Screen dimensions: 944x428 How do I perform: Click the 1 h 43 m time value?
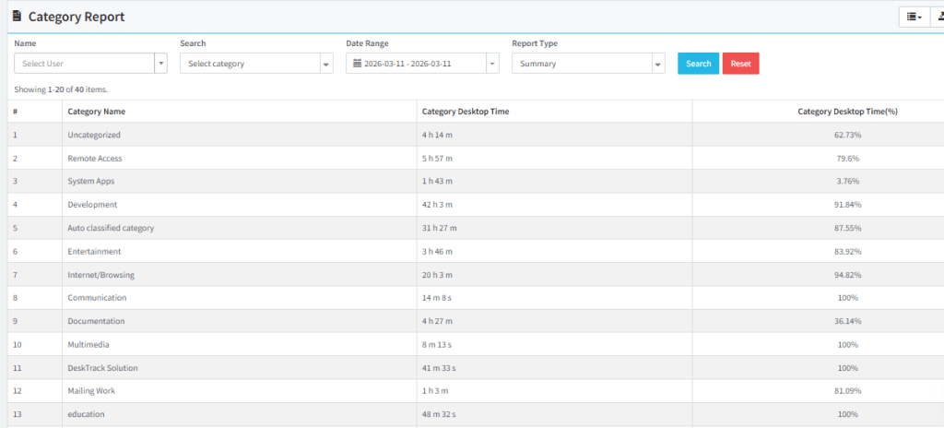[x=437, y=181]
